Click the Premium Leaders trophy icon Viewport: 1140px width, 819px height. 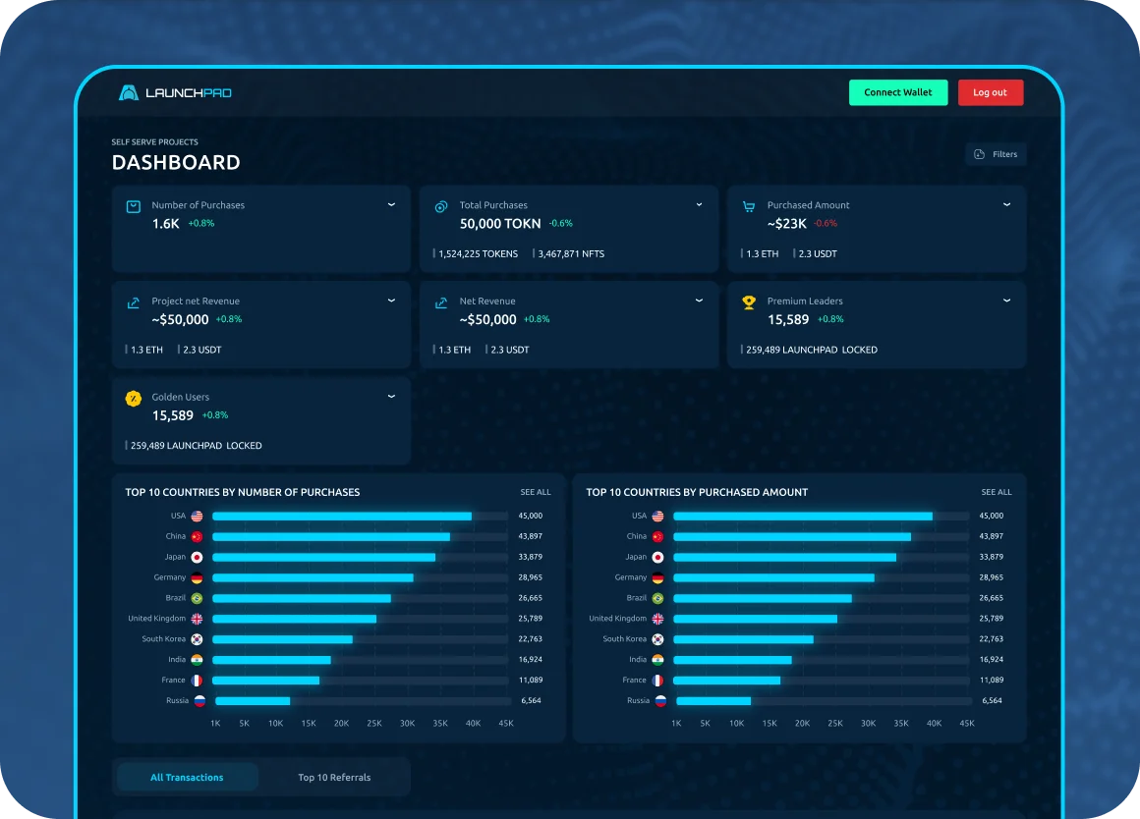click(749, 302)
